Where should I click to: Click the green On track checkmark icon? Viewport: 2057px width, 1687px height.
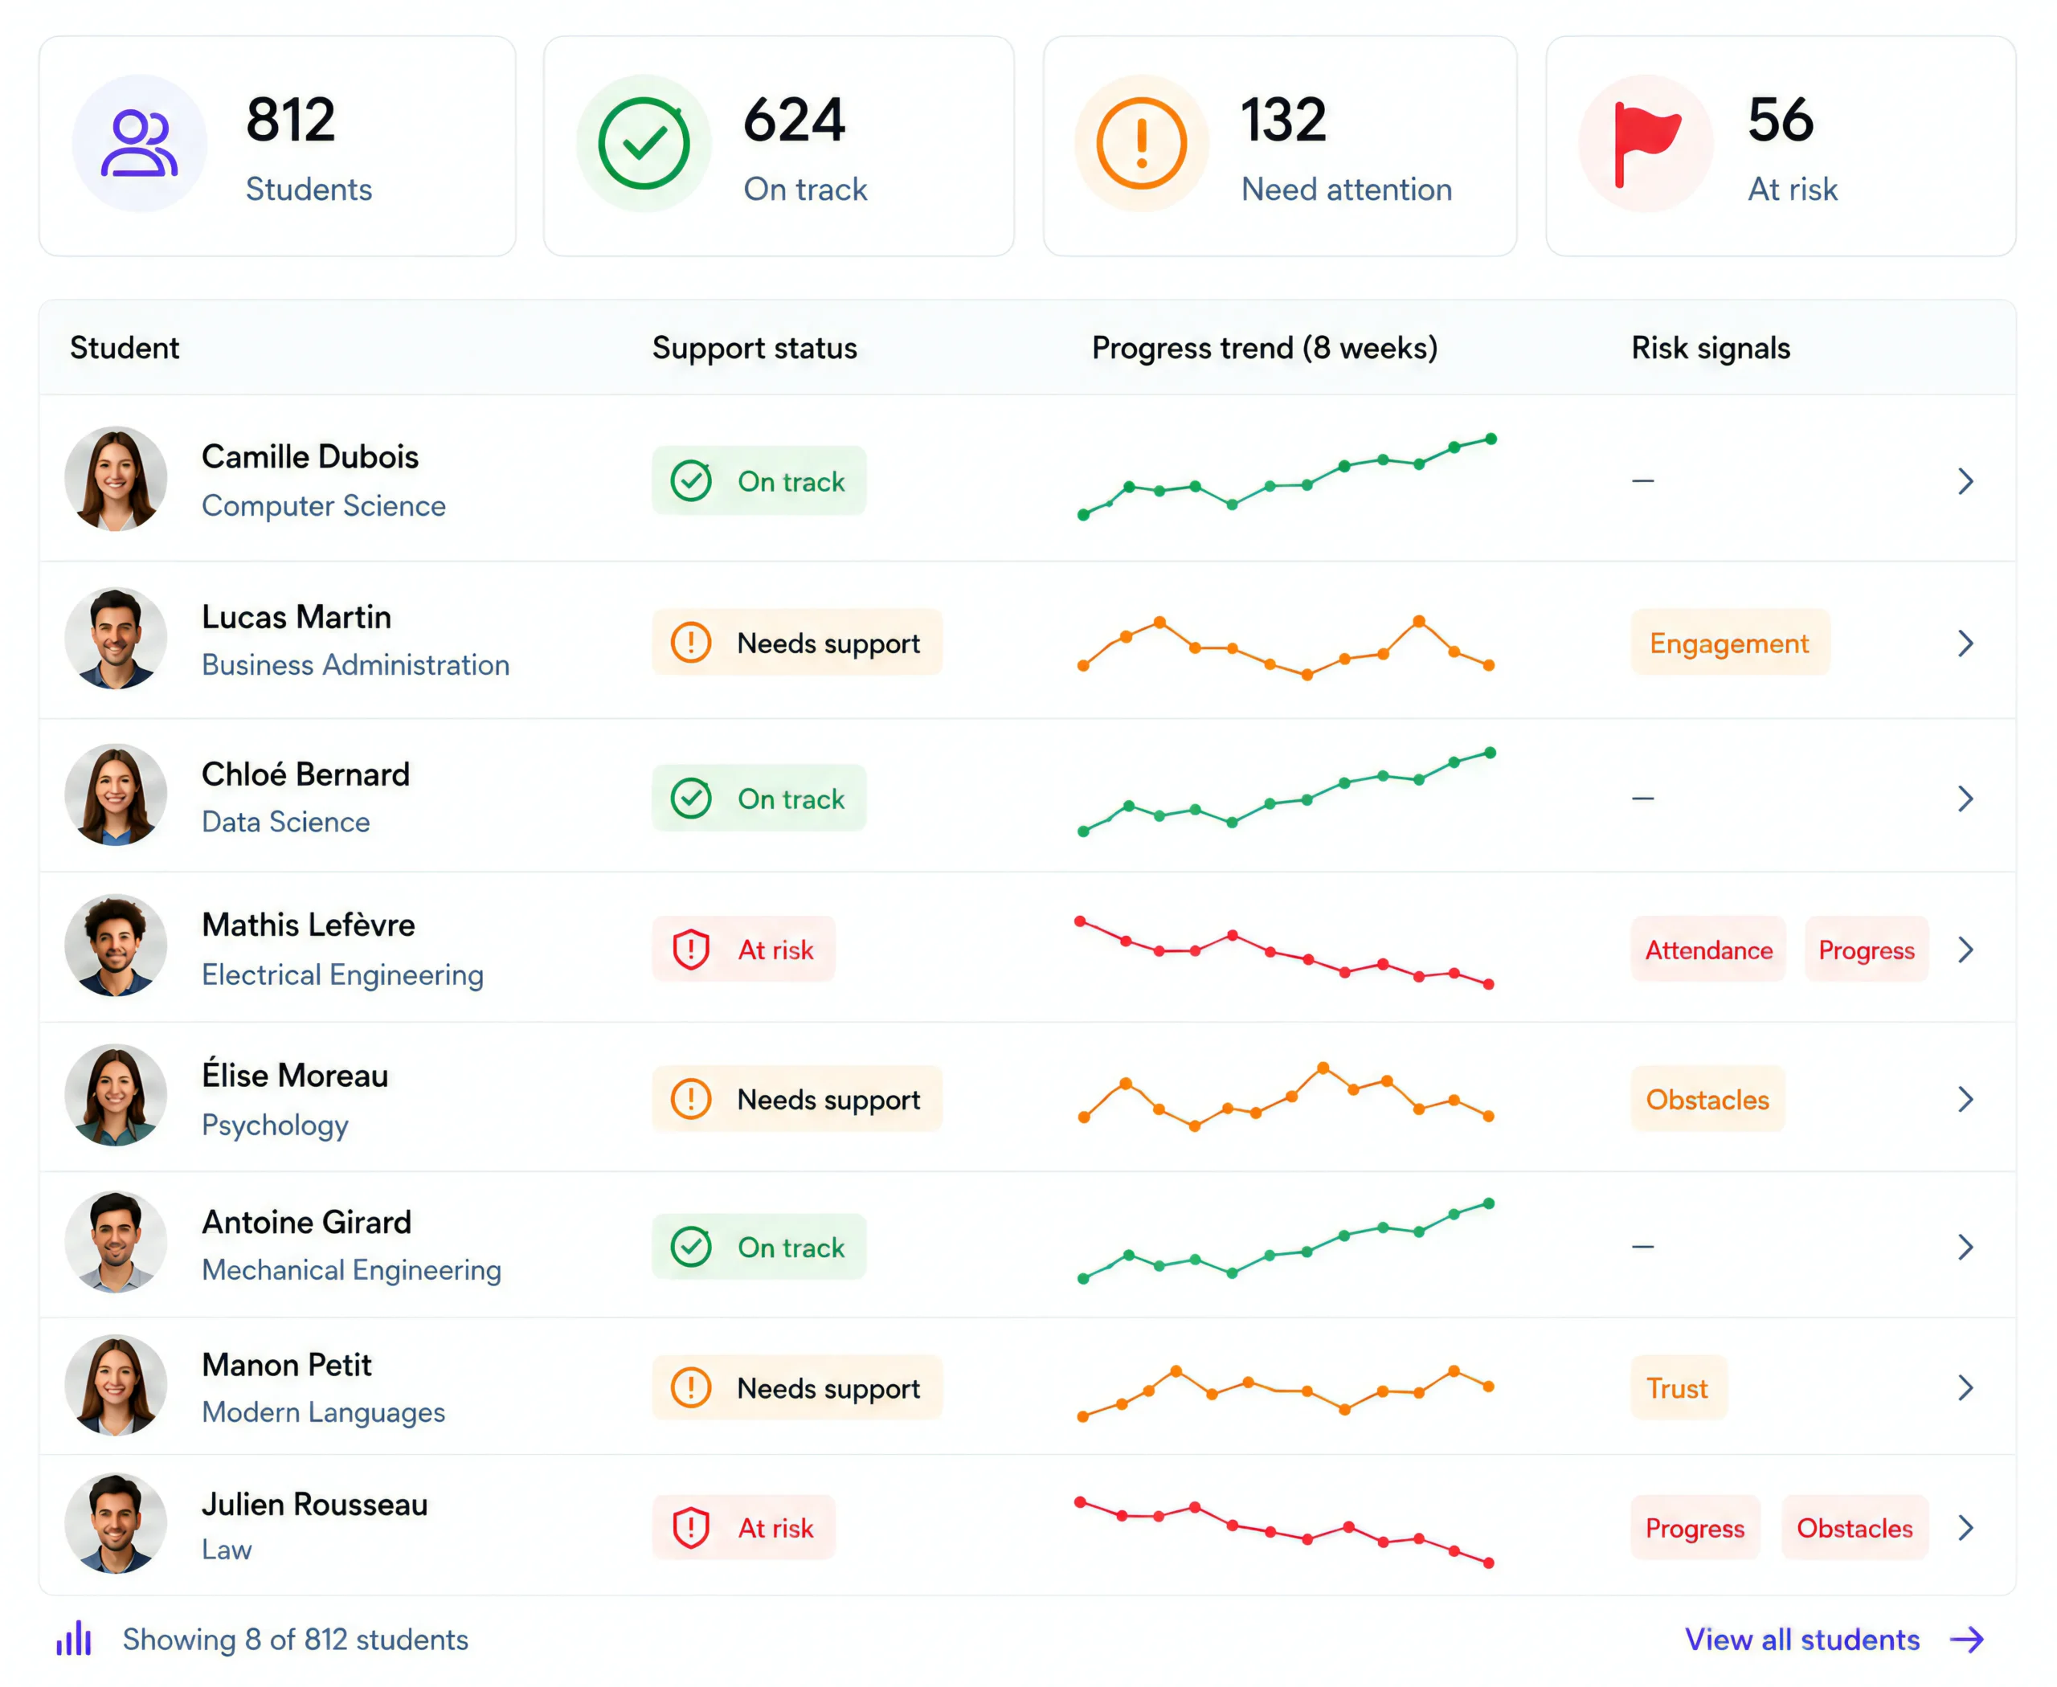644,143
